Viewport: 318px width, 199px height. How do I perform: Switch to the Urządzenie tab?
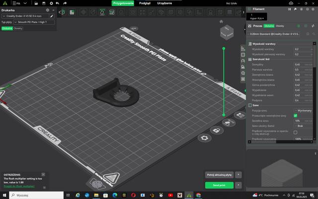point(164,3)
